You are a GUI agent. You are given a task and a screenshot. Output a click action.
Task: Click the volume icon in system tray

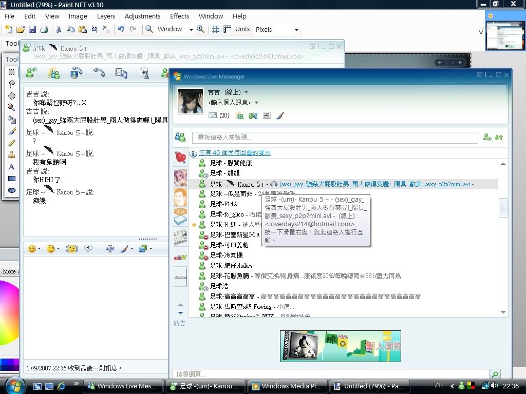tap(495, 386)
